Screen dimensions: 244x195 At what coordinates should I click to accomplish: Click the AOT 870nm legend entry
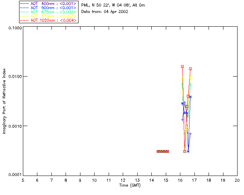[x=48, y=16]
